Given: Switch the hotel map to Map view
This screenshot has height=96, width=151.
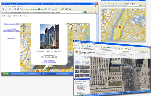Looking at the screenshot, I should (x=70, y=25).
